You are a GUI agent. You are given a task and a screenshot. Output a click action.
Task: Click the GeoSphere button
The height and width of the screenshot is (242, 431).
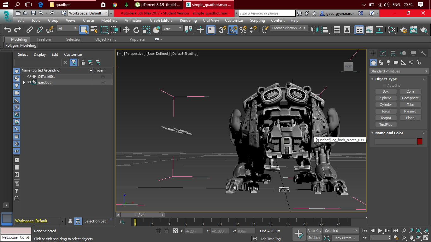410,98
